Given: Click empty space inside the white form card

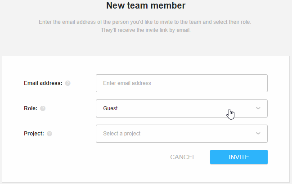Looking at the screenshot, I should (56, 164).
